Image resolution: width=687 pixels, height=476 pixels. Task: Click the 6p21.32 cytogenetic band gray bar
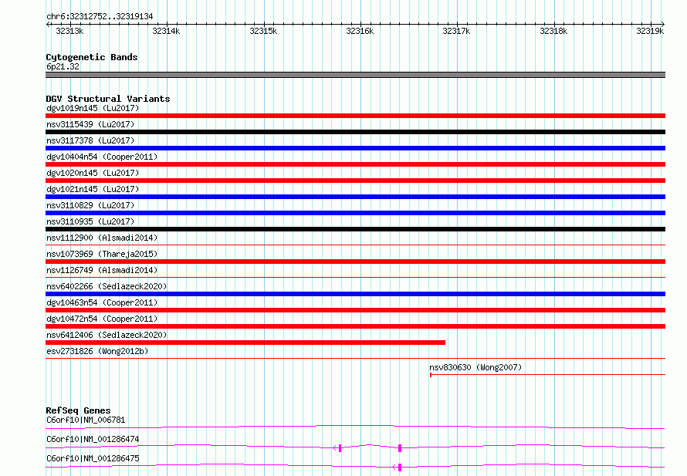coord(355,75)
